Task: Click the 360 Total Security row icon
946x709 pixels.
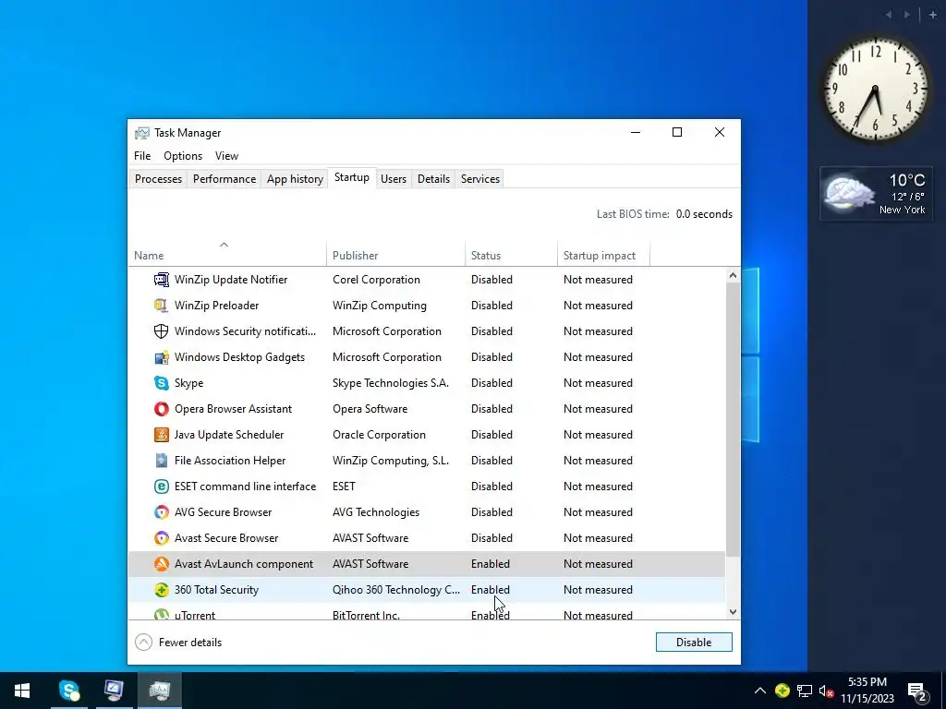Action: click(161, 590)
